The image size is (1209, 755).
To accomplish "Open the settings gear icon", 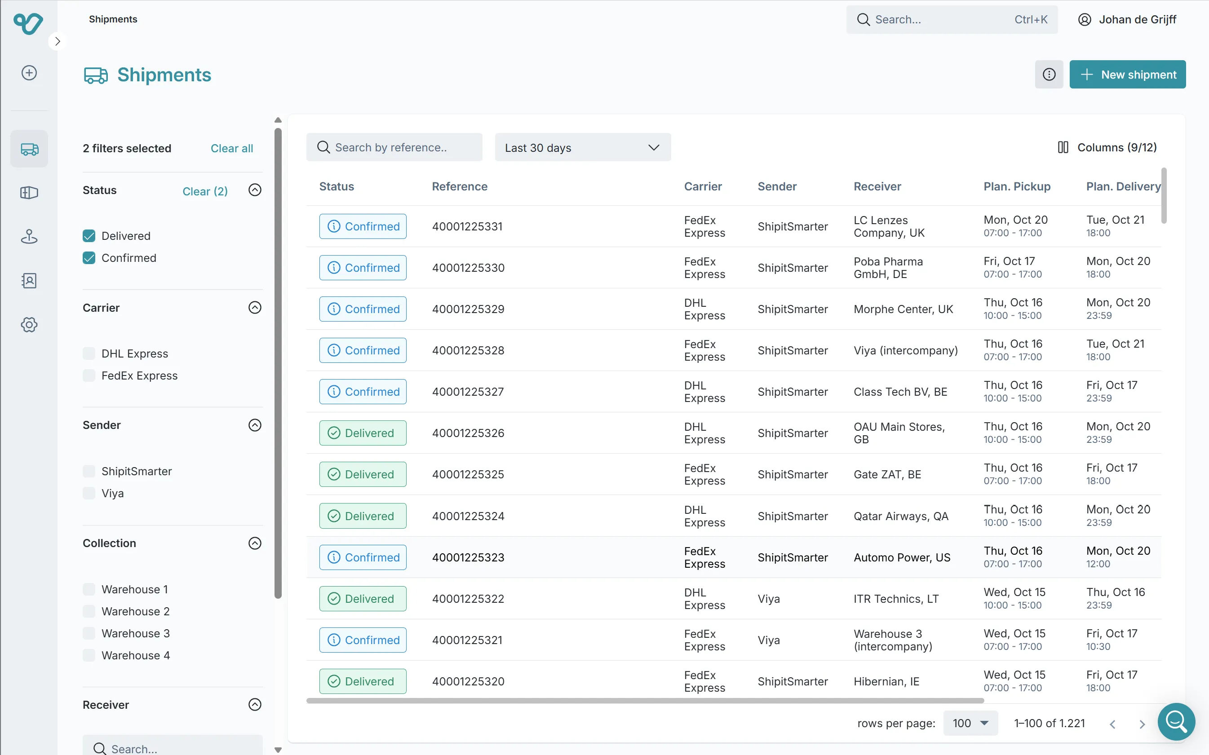I will [x=28, y=325].
